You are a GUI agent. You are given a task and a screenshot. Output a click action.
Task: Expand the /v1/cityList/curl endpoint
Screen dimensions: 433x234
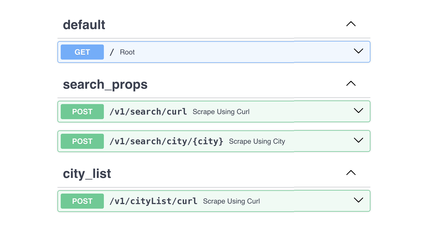(358, 200)
